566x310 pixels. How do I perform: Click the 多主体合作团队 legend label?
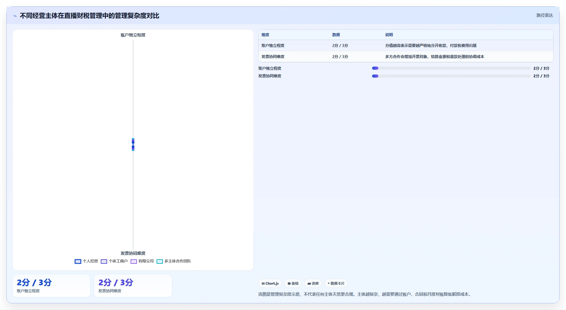[x=178, y=261]
